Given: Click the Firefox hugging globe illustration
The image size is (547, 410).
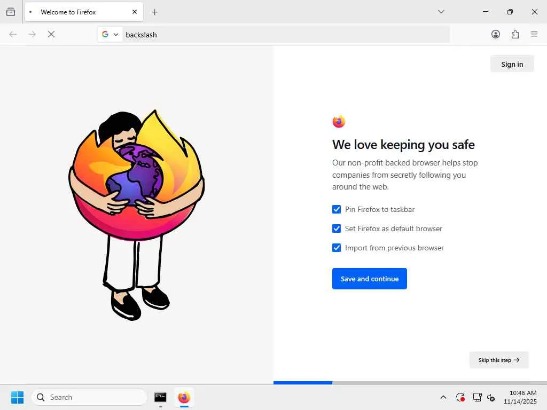Looking at the screenshot, I should coord(136,214).
